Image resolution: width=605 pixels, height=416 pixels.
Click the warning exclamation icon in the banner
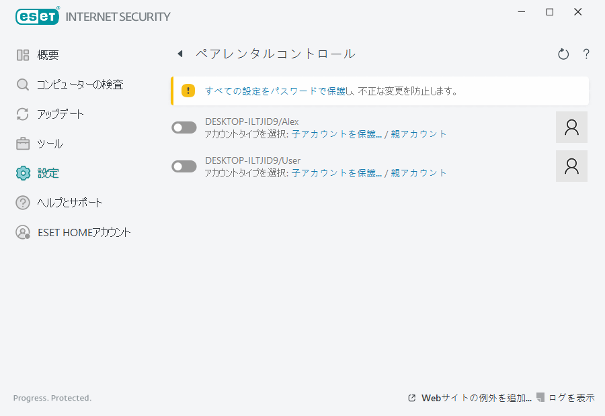tap(188, 91)
